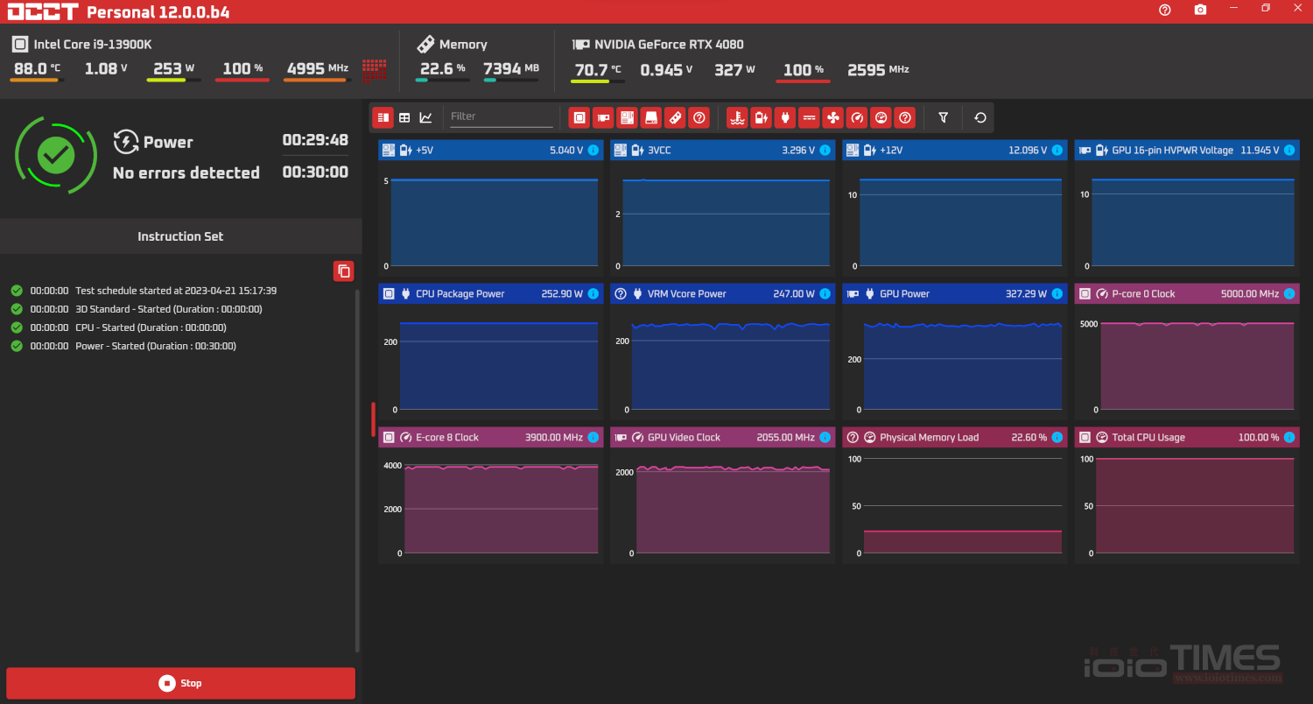Click the NVIDIA GeForce RTX 4080 card icon
The height and width of the screenshot is (704, 1313).
(x=580, y=44)
